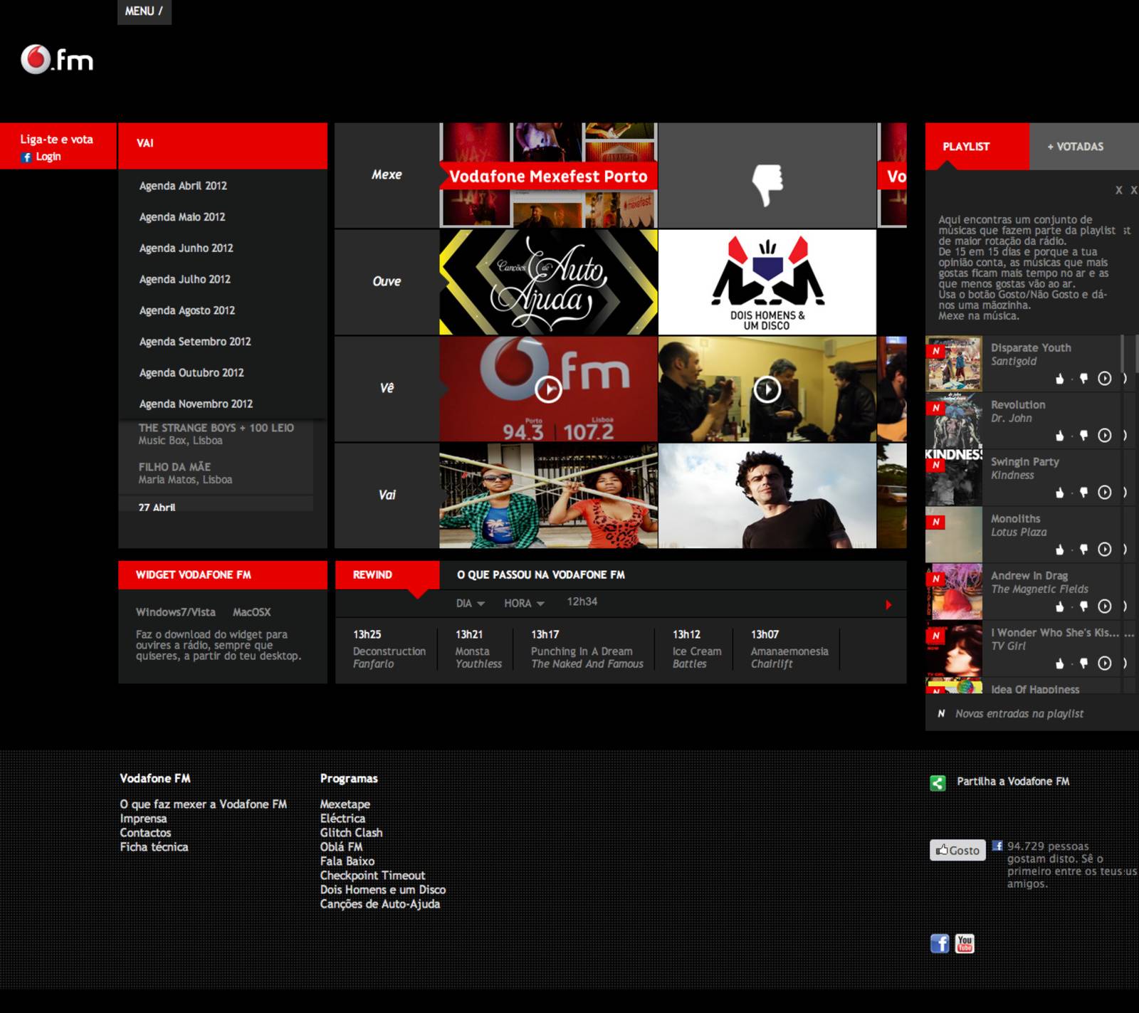Play Swingin Party preview
Viewport: 1139px width, 1013px height.
tap(1104, 493)
